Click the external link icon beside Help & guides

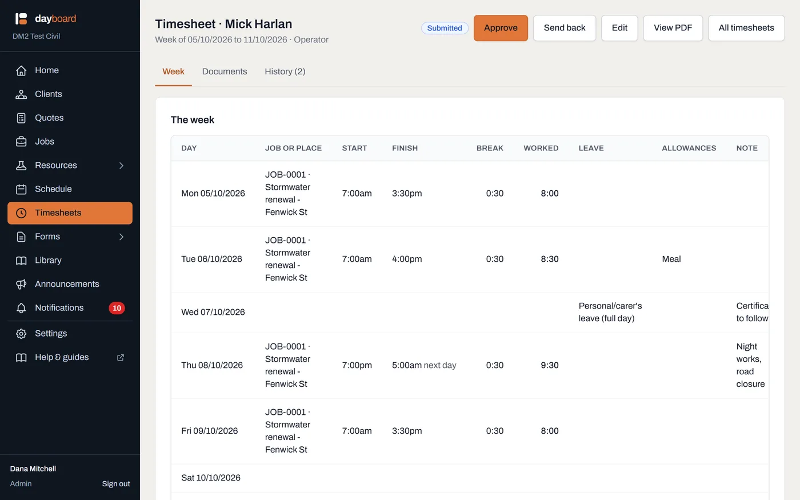(121, 357)
